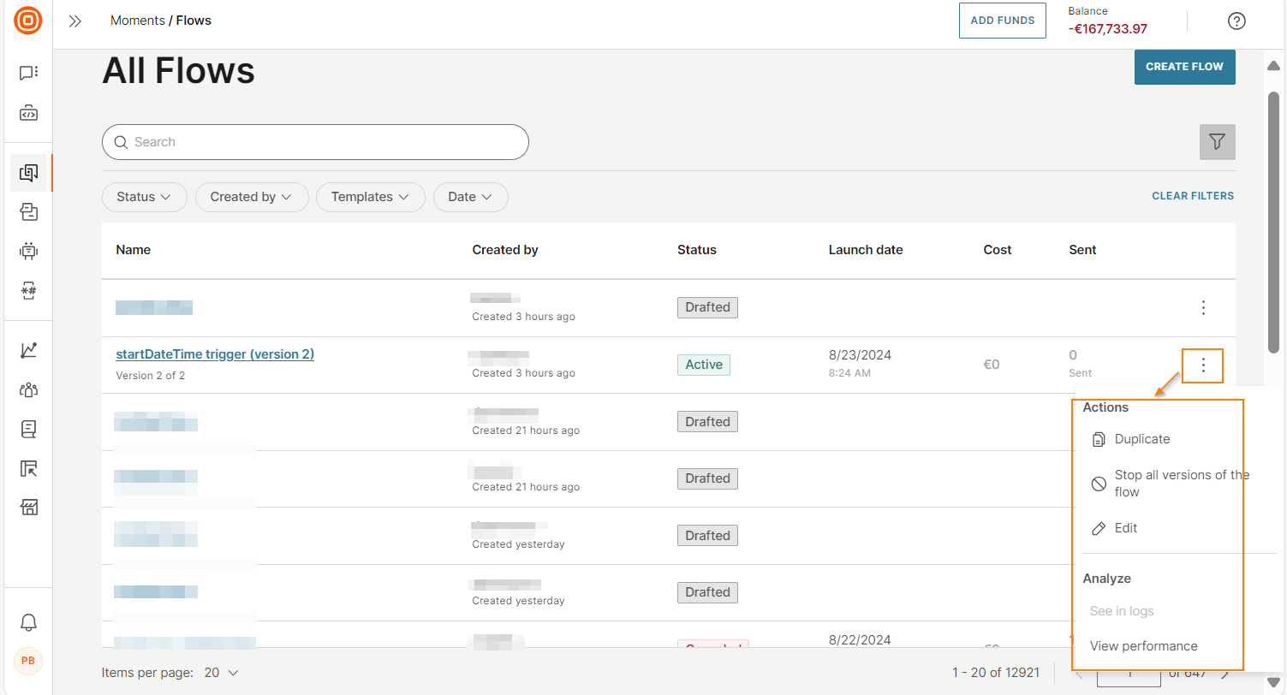Open three-dot menu for startDateTime trigger flow

pyautogui.click(x=1203, y=365)
